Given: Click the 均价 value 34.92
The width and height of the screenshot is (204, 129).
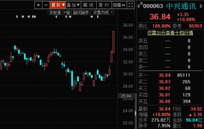Looking at the screenshot, I should tap(196, 109).
